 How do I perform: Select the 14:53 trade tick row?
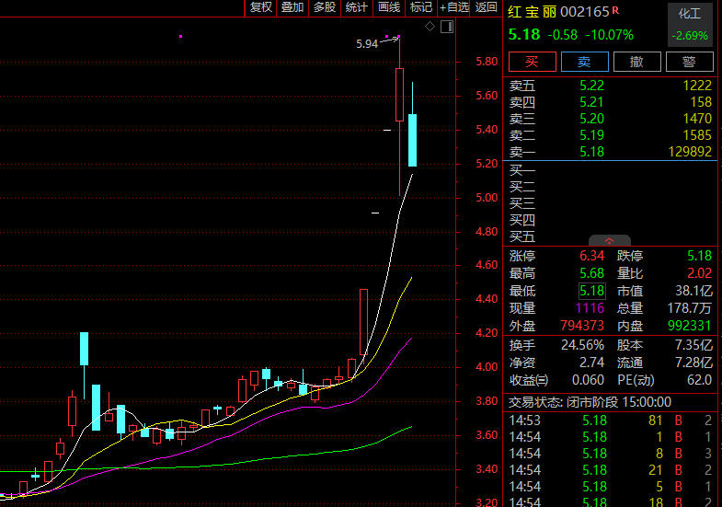tap(610, 421)
